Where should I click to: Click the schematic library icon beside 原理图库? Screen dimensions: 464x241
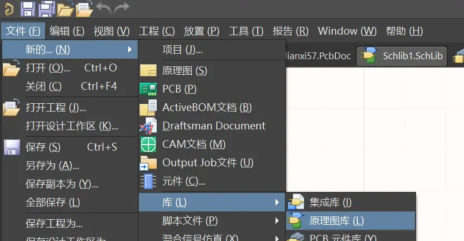pos(296,221)
